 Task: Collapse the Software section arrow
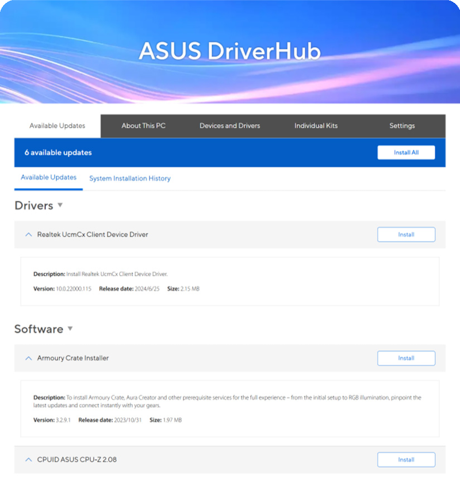(70, 330)
